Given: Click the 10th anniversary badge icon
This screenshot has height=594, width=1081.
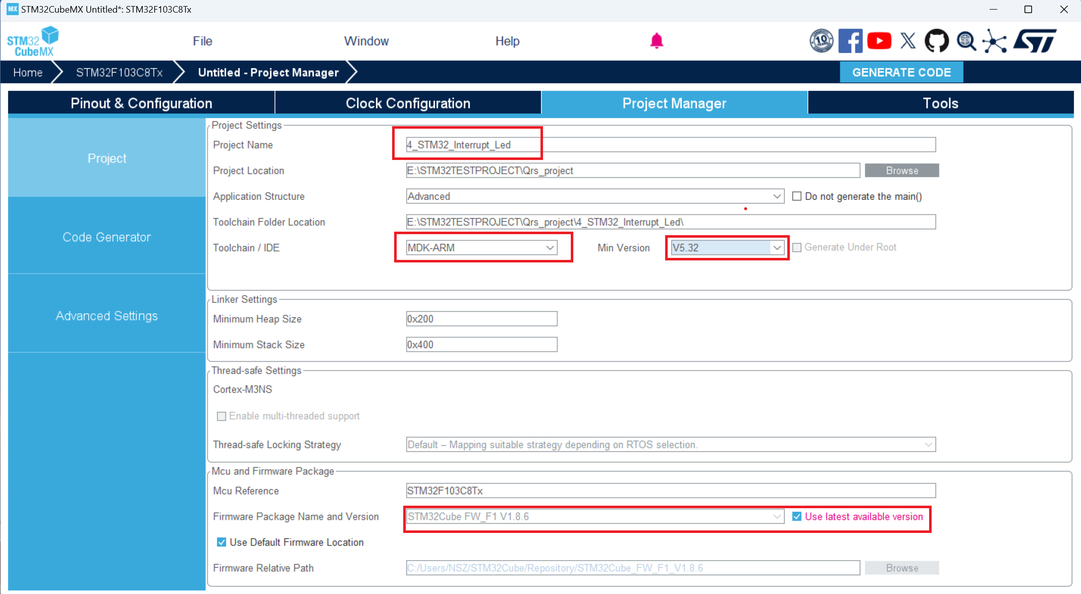Looking at the screenshot, I should click(x=821, y=41).
